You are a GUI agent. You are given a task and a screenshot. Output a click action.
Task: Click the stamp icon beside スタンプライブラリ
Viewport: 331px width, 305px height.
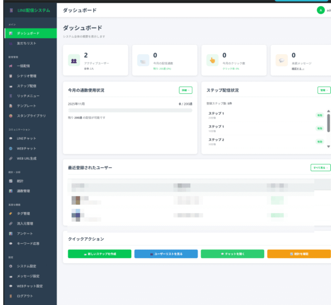11,116
